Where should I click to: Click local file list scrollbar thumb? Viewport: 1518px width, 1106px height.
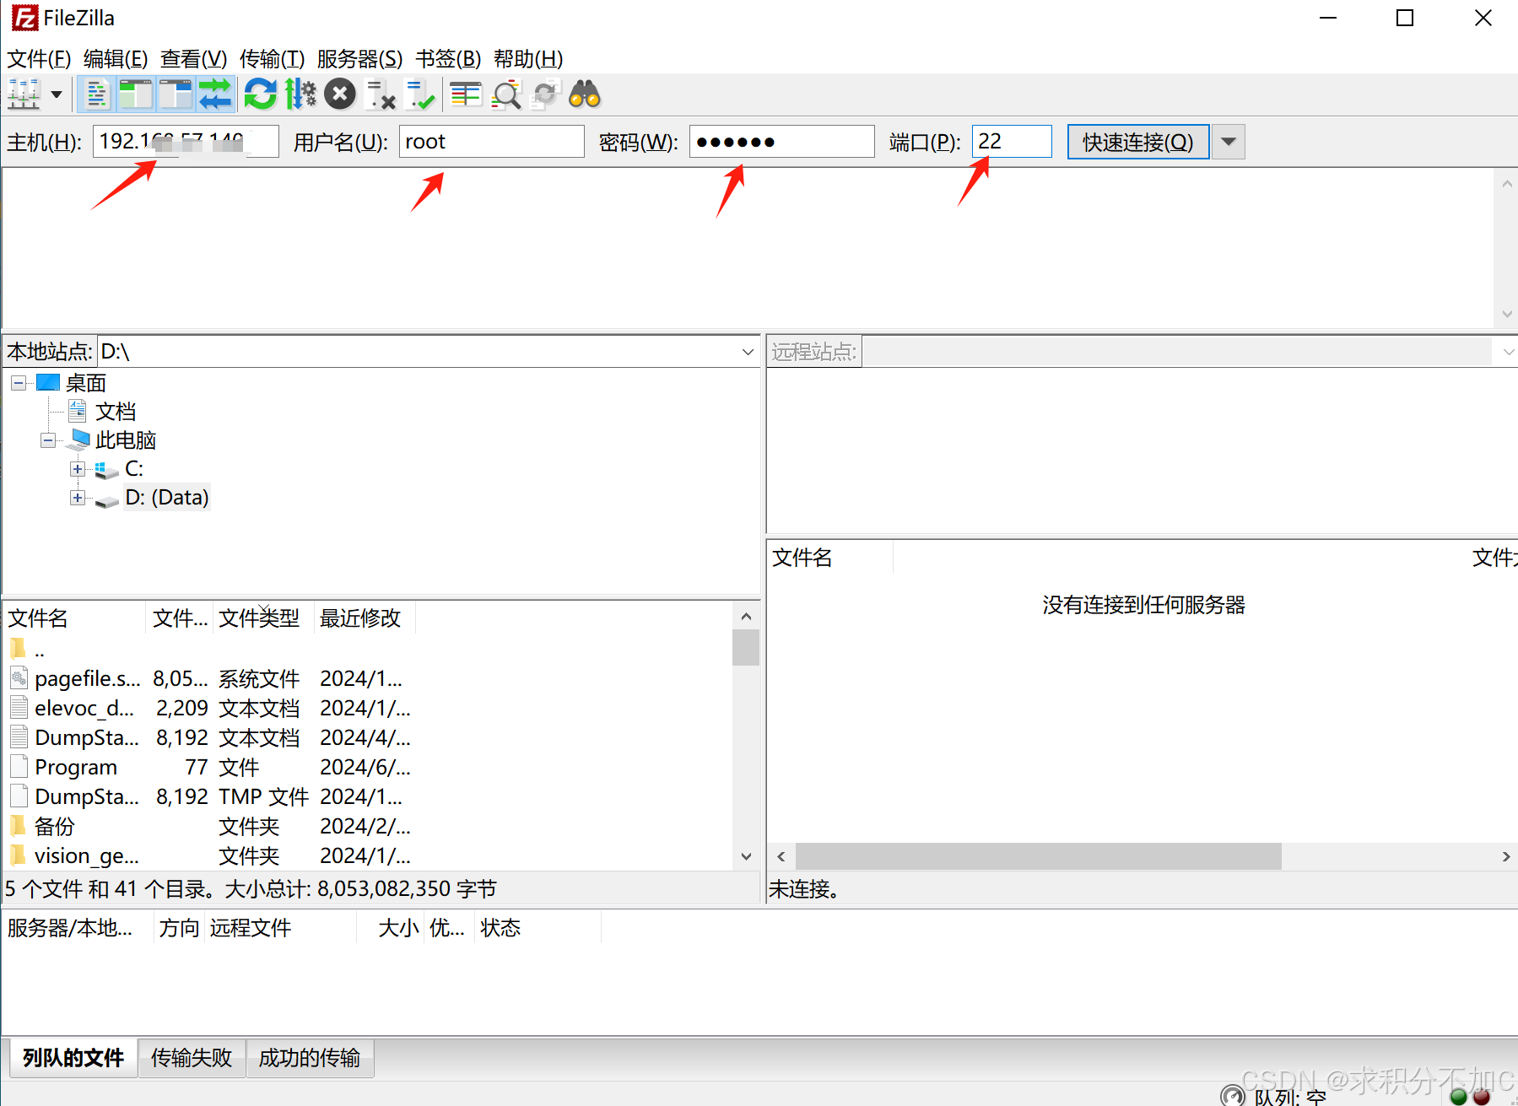(x=746, y=648)
